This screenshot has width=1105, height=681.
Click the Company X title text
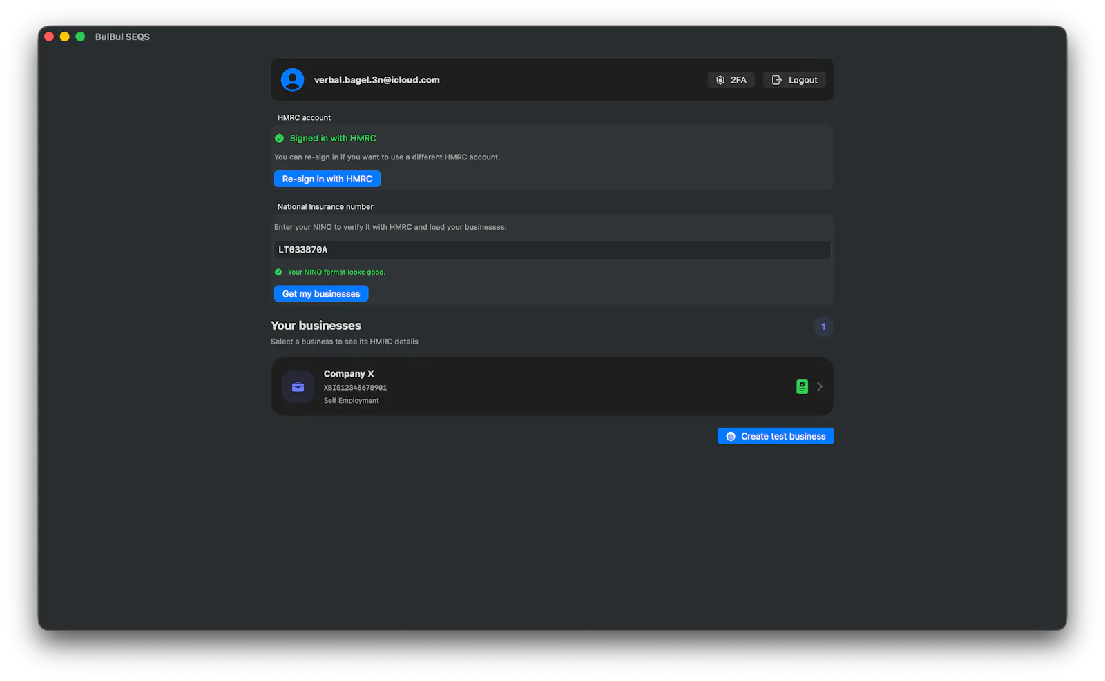click(x=349, y=374)
